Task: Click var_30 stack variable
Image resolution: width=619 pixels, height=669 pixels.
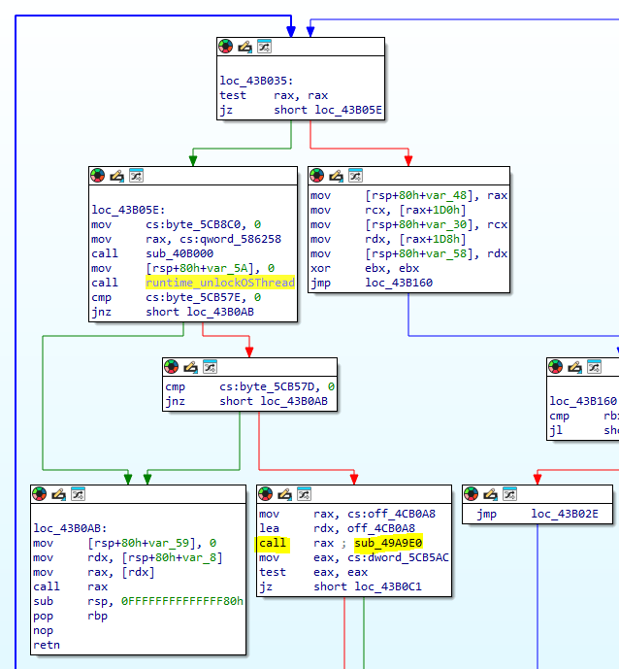Action: tap(447, 224)
